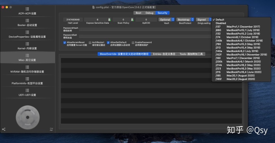Select j213 MacBookPro15,4 menu entry
The image size is (275, 143).
(x=241, y=48)
